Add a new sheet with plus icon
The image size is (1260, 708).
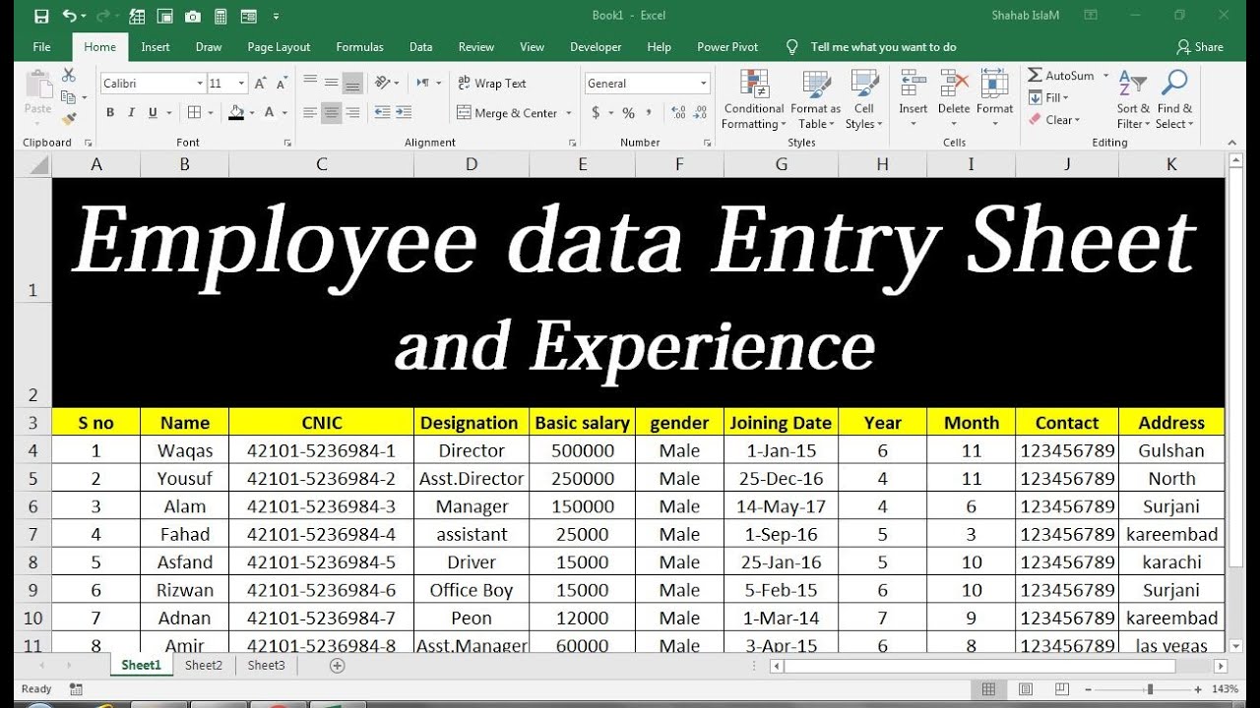point(338,666)
